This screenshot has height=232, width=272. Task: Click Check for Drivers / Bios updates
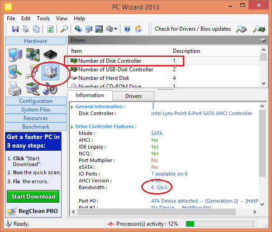point(193,29)
